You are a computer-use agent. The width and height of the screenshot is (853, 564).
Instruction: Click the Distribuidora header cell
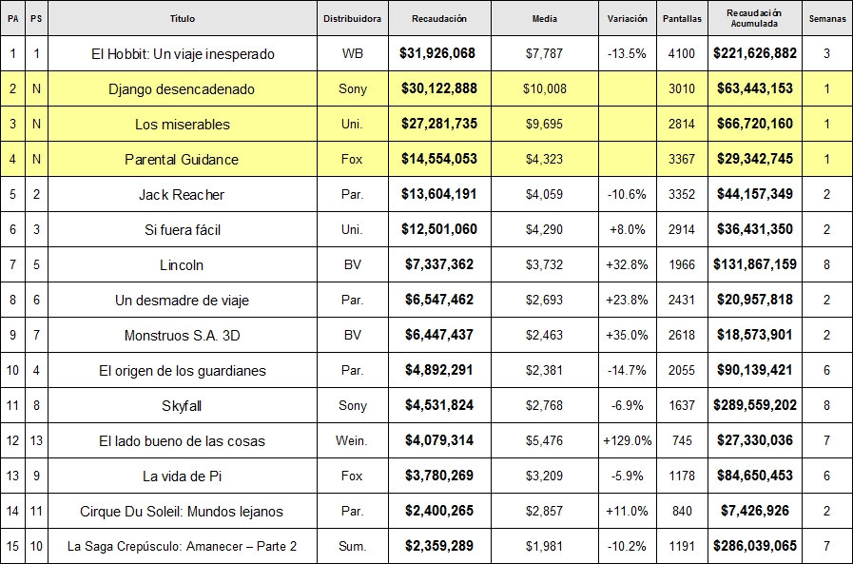click(x=353, y=18)
